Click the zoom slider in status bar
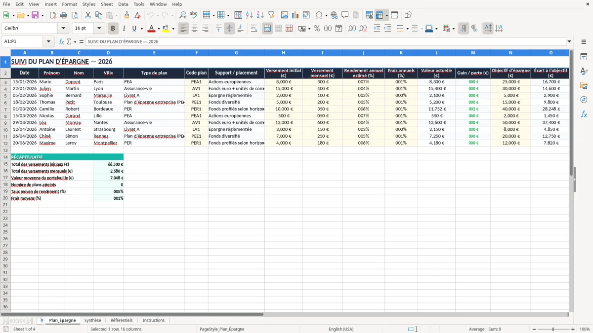 coord(553,329)
